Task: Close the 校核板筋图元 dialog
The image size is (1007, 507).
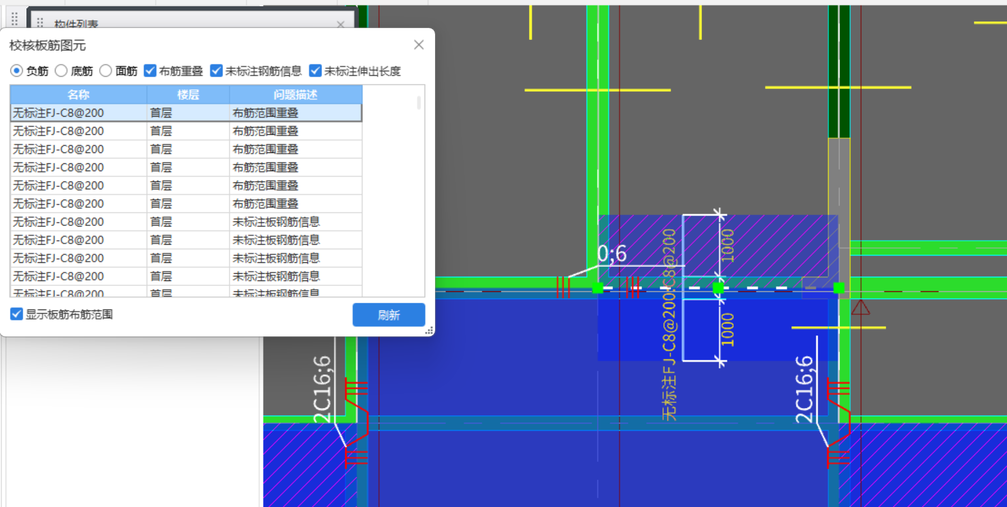Action: pos(419,45)
